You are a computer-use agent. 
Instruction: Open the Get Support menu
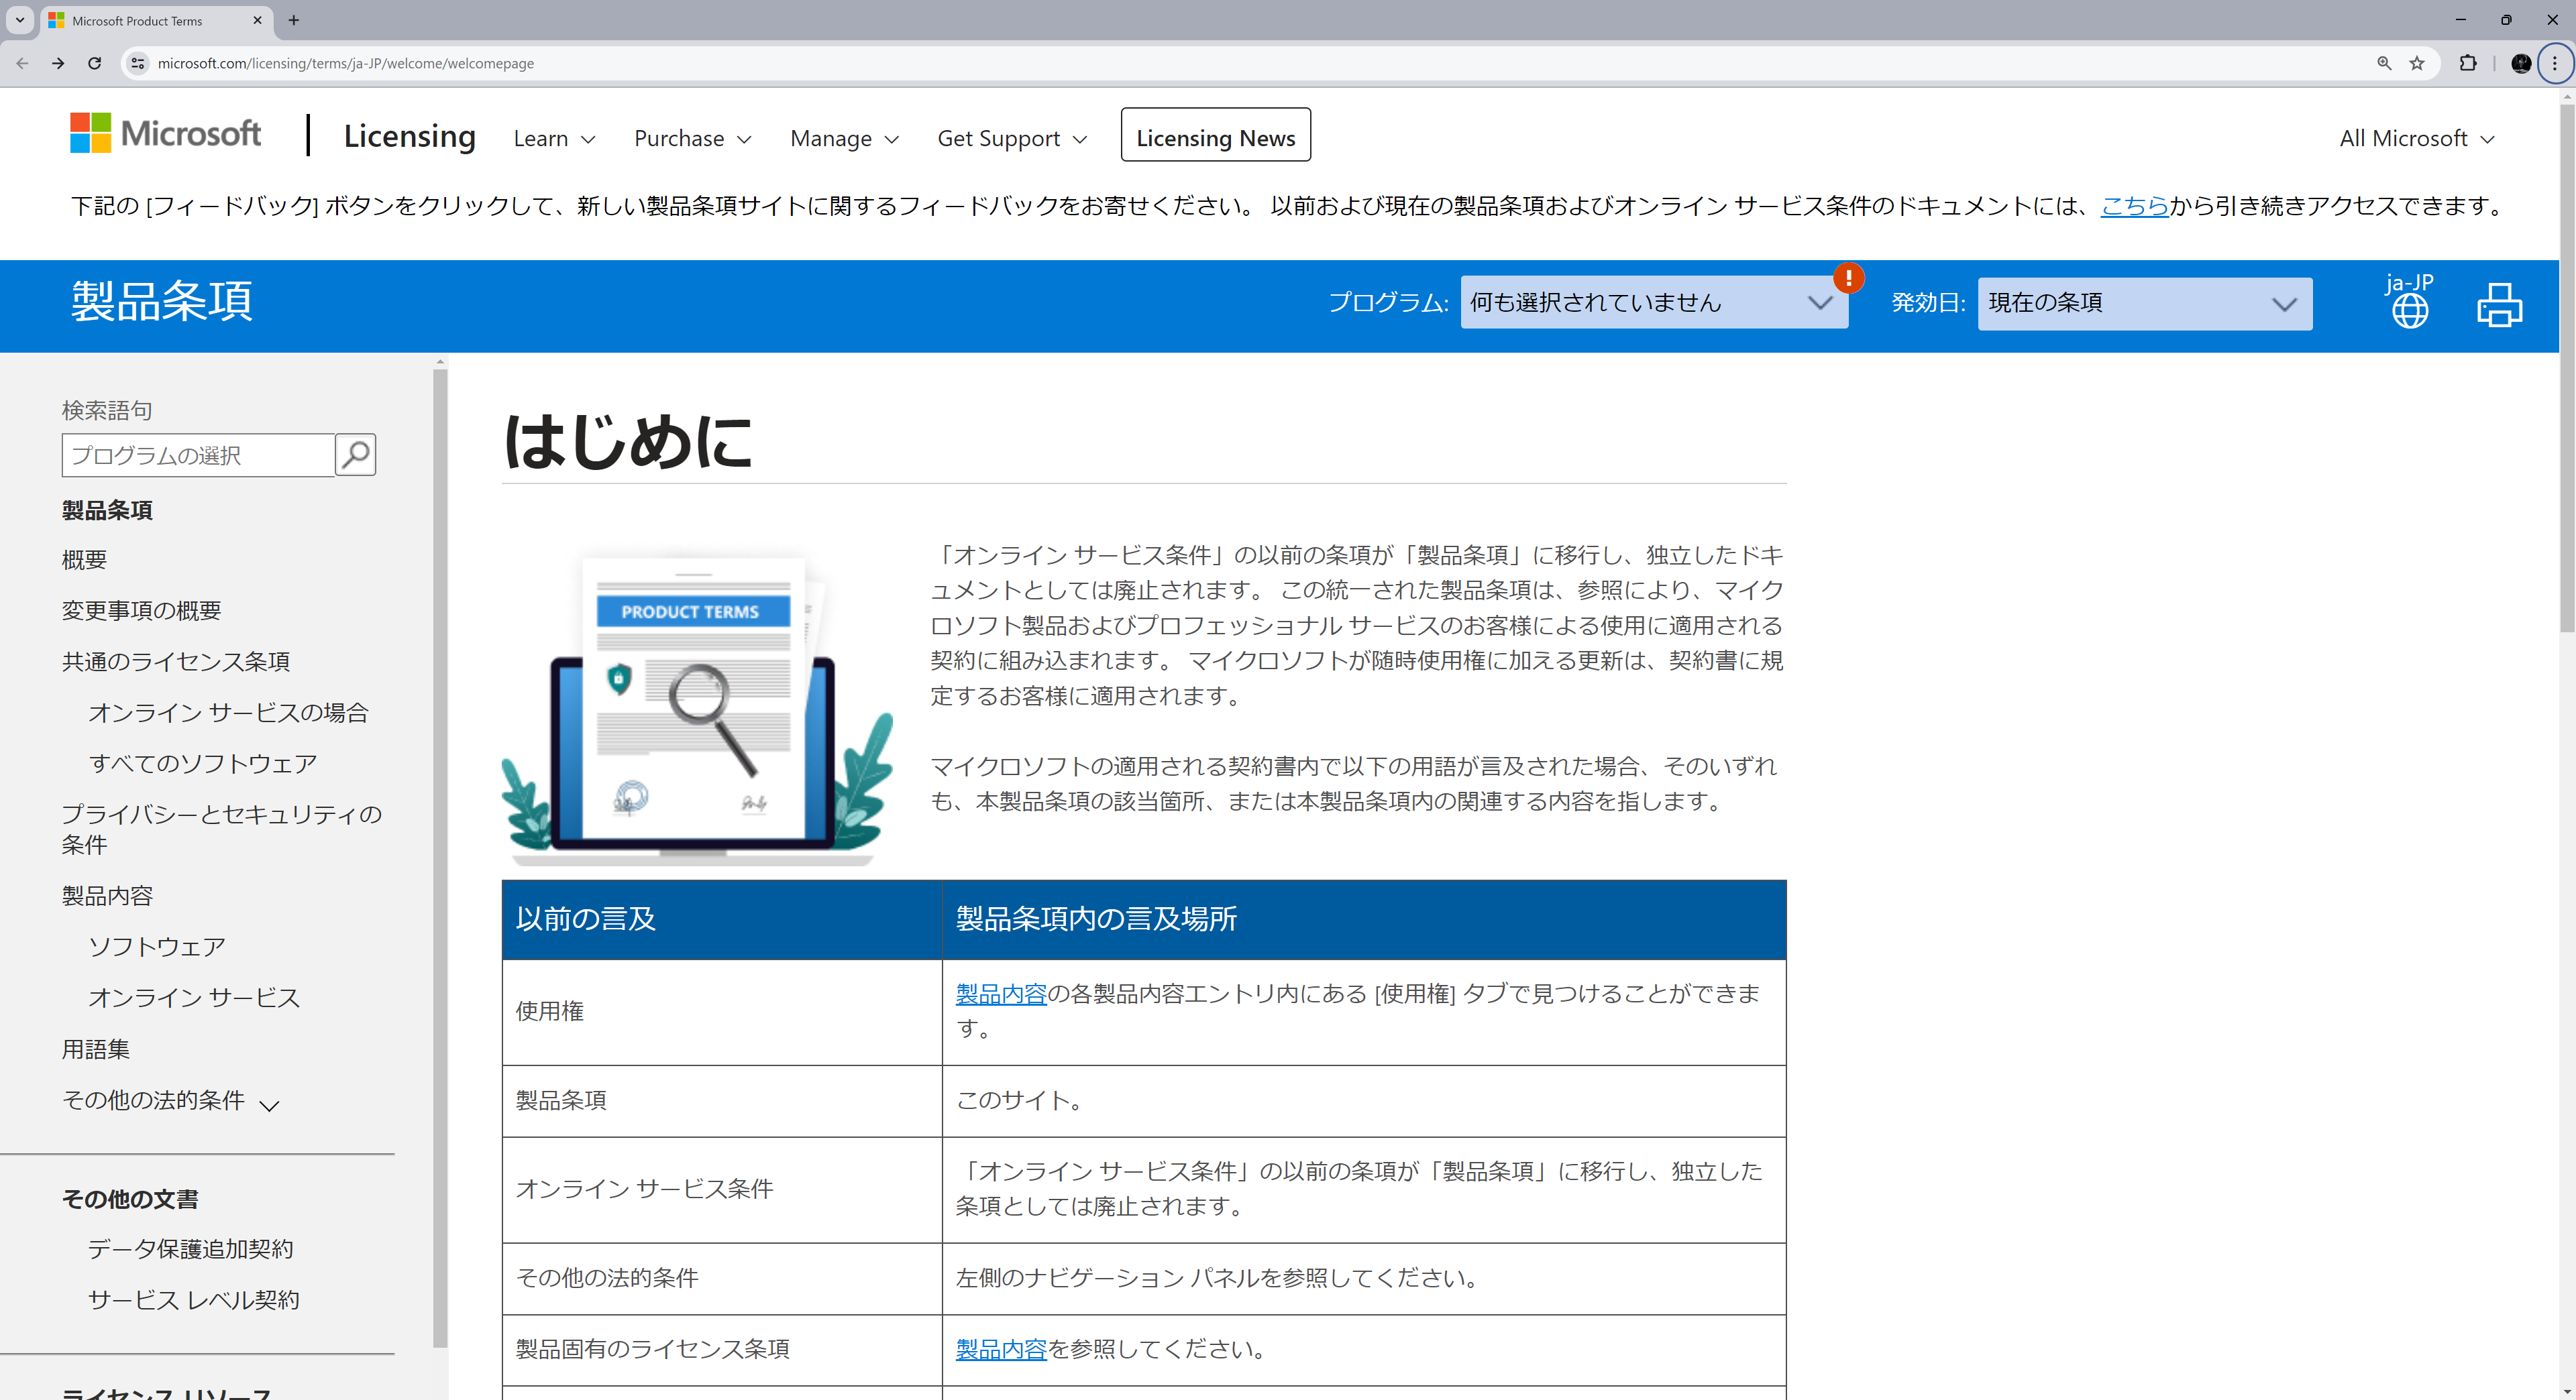coord(1011,139)
